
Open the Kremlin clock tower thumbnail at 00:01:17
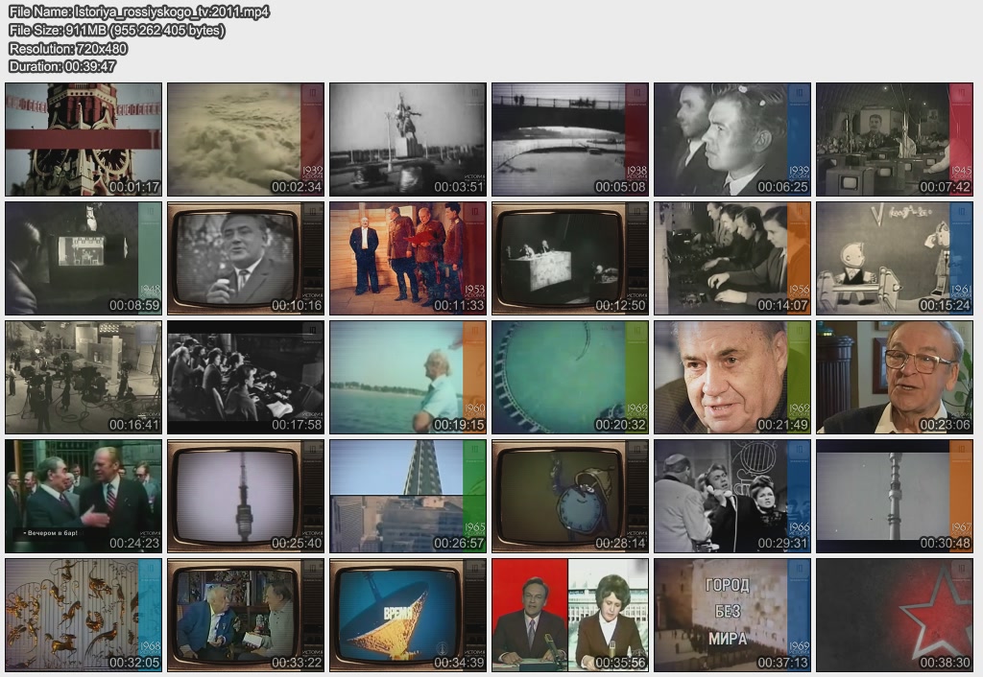click(84, 139)
